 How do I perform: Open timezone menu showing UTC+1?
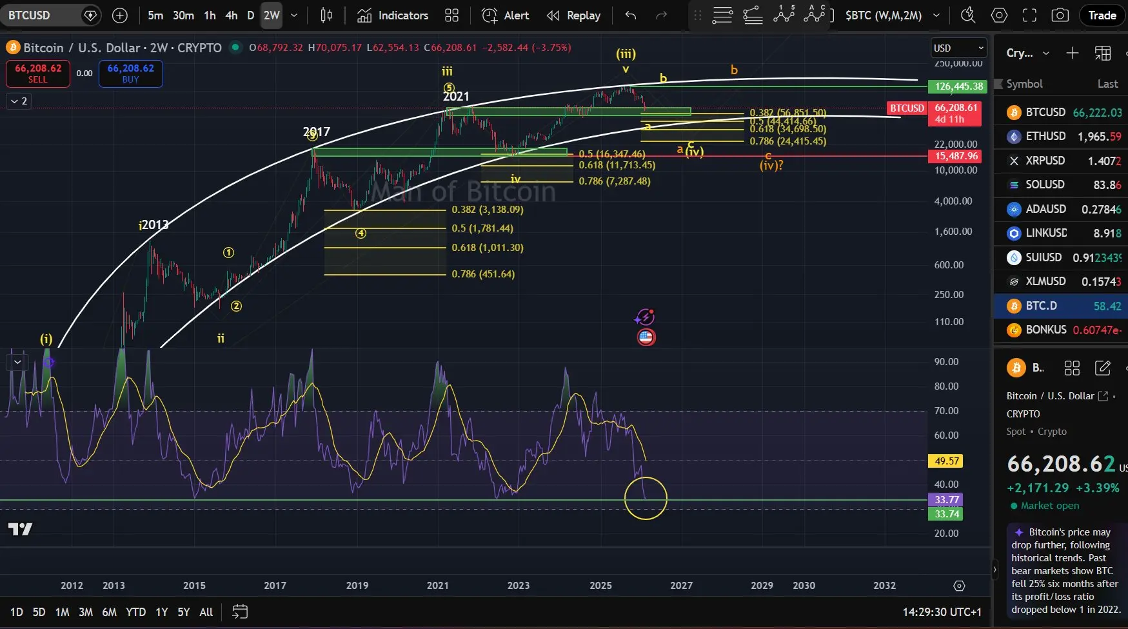pyautogui.click(x=942, y=612)
